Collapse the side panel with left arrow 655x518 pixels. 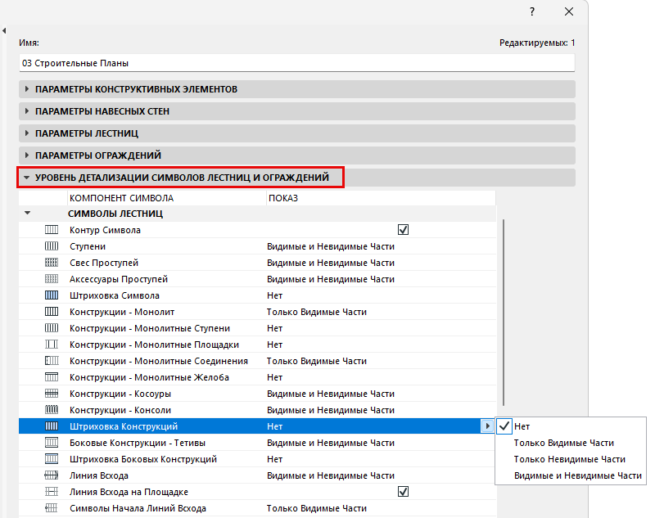coord(4,30)
